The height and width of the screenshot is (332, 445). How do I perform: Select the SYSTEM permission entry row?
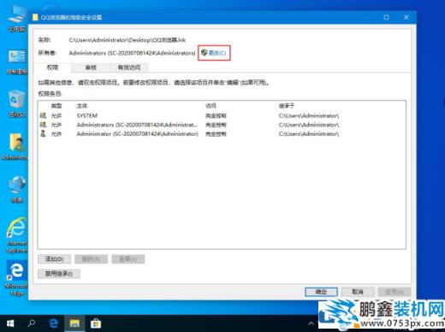[x=222, y=115]
